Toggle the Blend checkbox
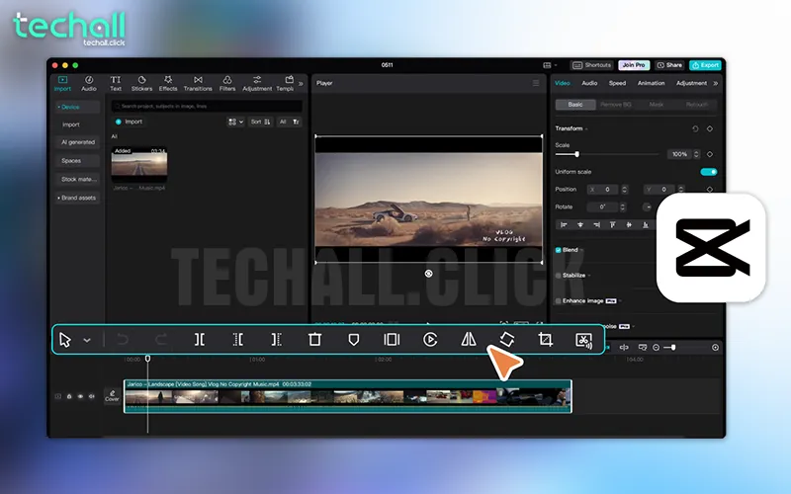This screenshot has height=494, width=791. click(x=559, y=250)
